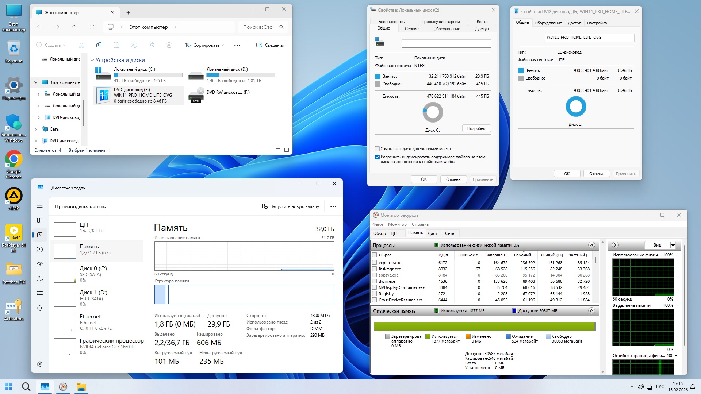Open the Hardware tab in drive C properties
The width and height of the screenshot is (701, 394).
(447, 29)
